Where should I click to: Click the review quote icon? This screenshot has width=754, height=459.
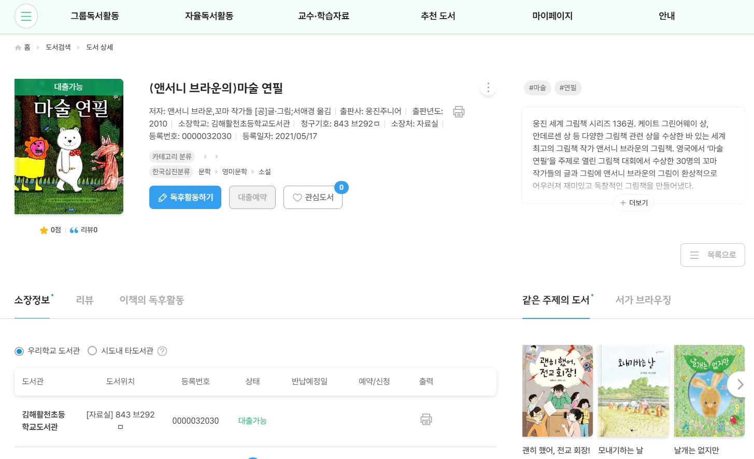74,230
